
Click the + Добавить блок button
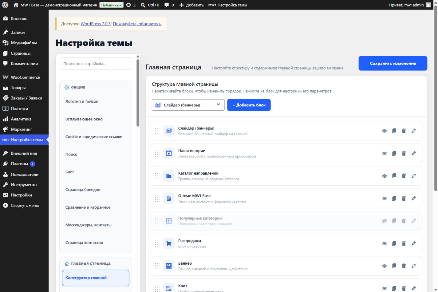pos(249,105)
